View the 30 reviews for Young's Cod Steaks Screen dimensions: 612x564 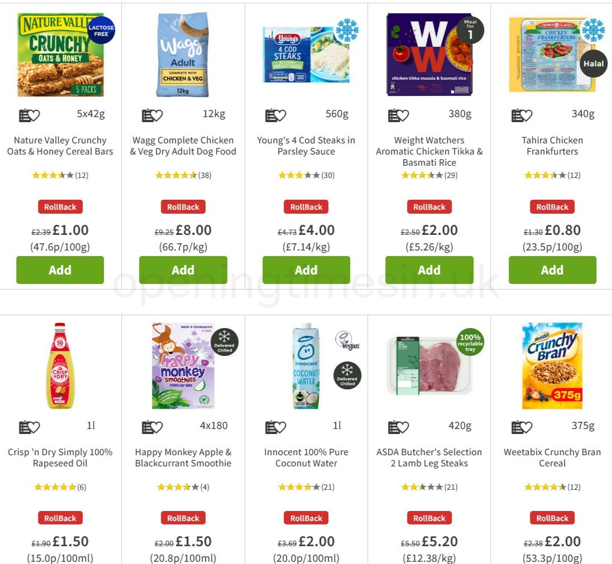tap(327, 175)
